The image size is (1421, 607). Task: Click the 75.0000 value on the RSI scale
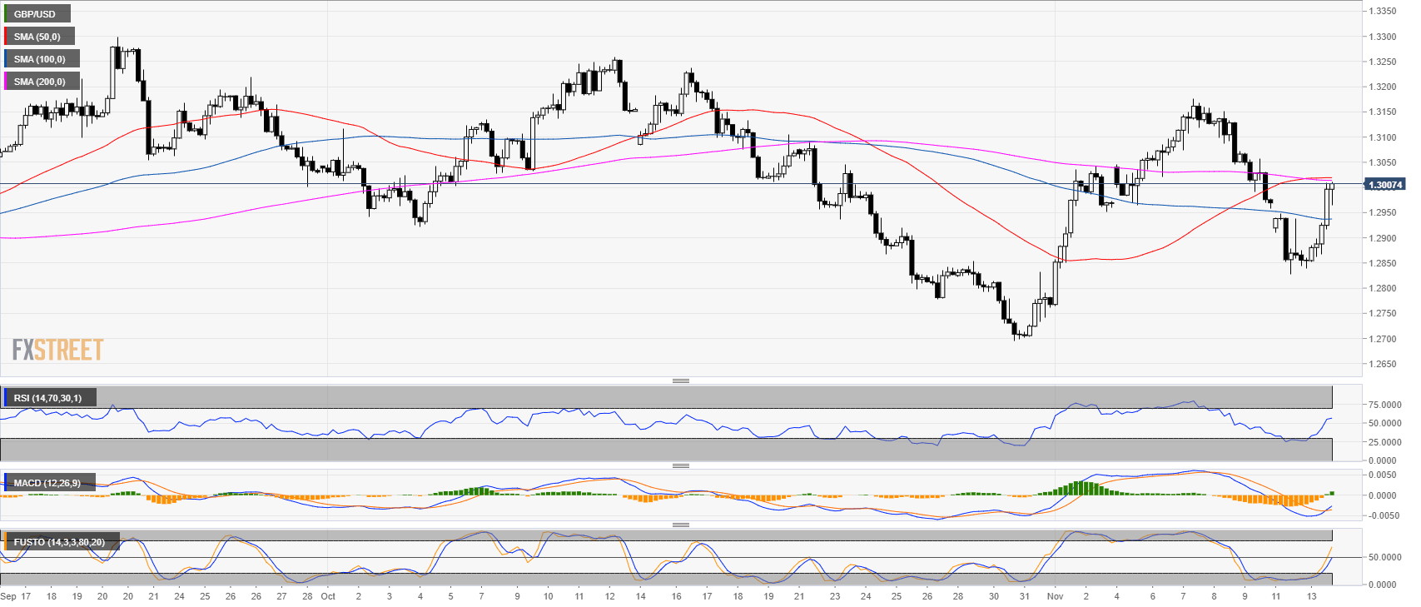(1384, 405)
